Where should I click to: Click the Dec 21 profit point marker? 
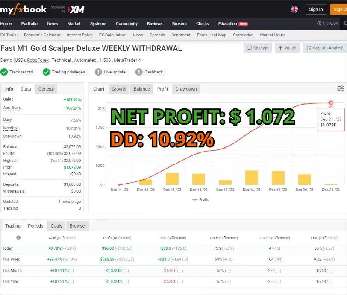click(x=331, y=103)
